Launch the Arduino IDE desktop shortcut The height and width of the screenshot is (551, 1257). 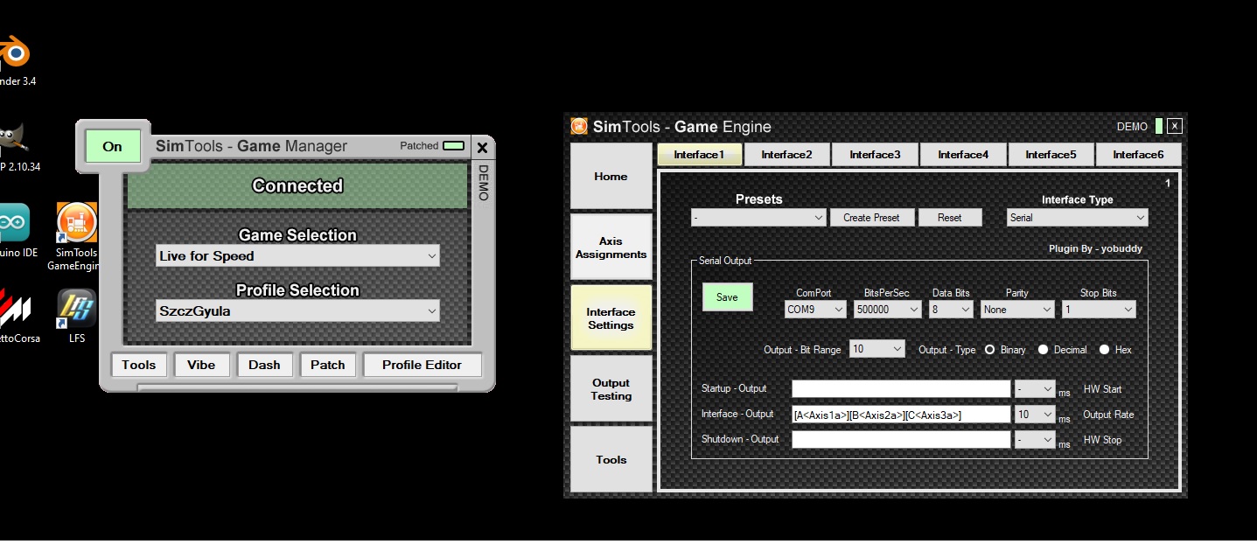[x=16, y=230]
